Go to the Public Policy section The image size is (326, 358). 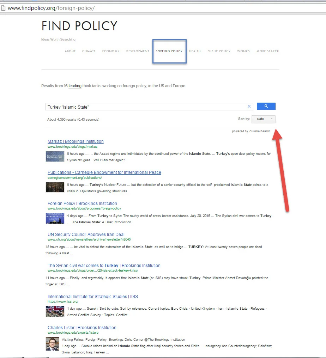tap(219, 51)
